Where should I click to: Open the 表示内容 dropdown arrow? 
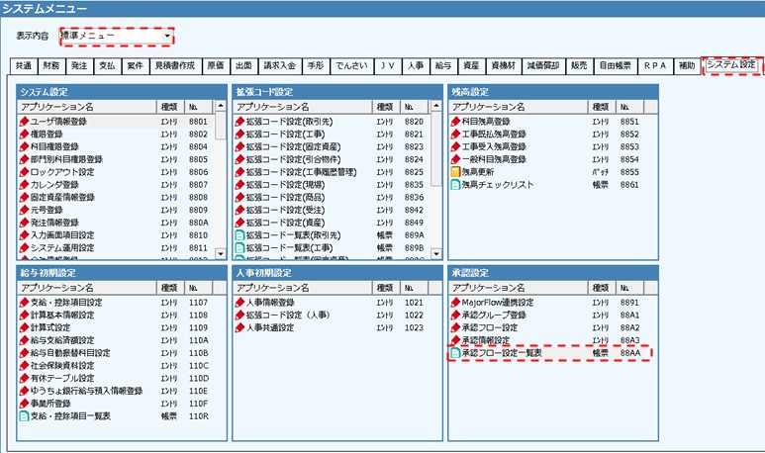click(167, 37)
